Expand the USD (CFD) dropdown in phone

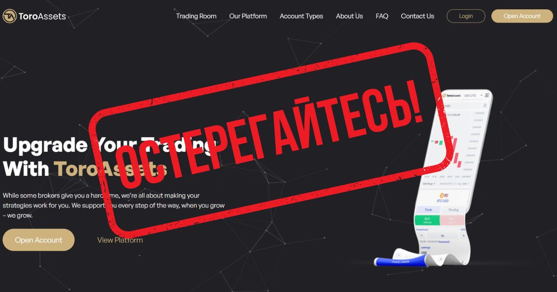pos(473,95)
